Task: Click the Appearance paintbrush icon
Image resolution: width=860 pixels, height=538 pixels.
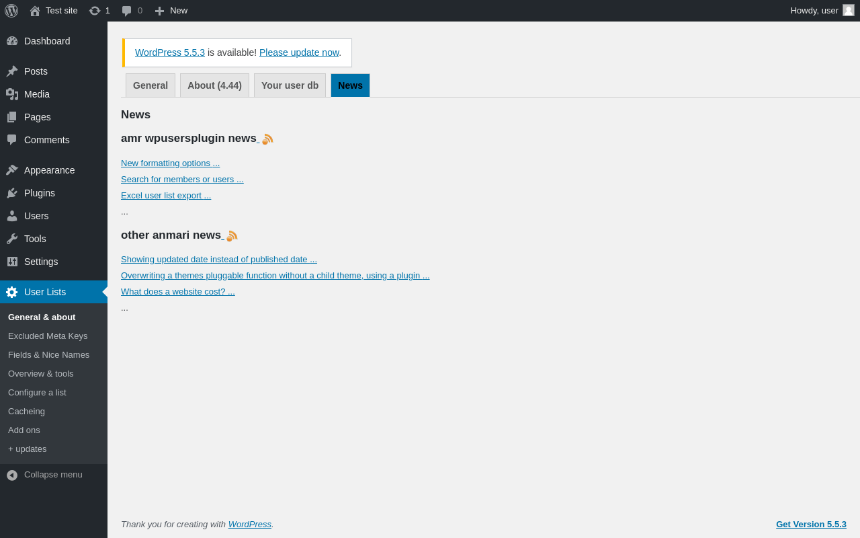Action: (12, 170)
